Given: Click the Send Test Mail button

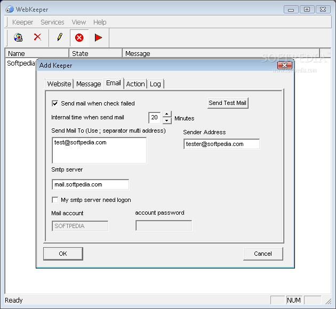Looking at the screenshot, I should (x=228, y=103).
